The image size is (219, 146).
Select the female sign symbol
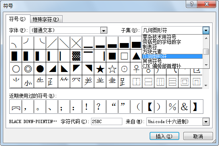tap(136, 69)
